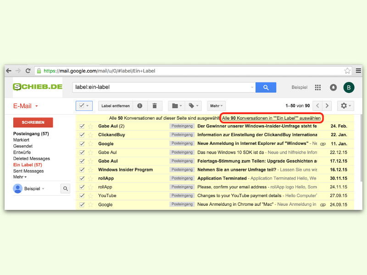This screenshot has height=275, width=367.
Task: Open Sent Messages label
Action: tap(28, 171)
